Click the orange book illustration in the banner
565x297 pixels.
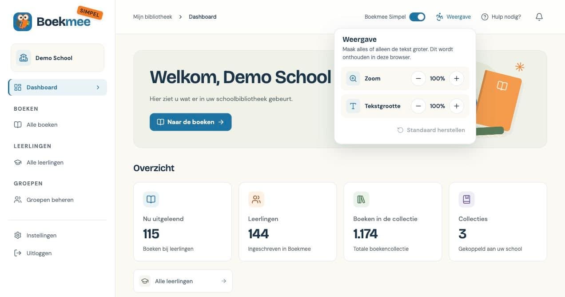[499, 100]
